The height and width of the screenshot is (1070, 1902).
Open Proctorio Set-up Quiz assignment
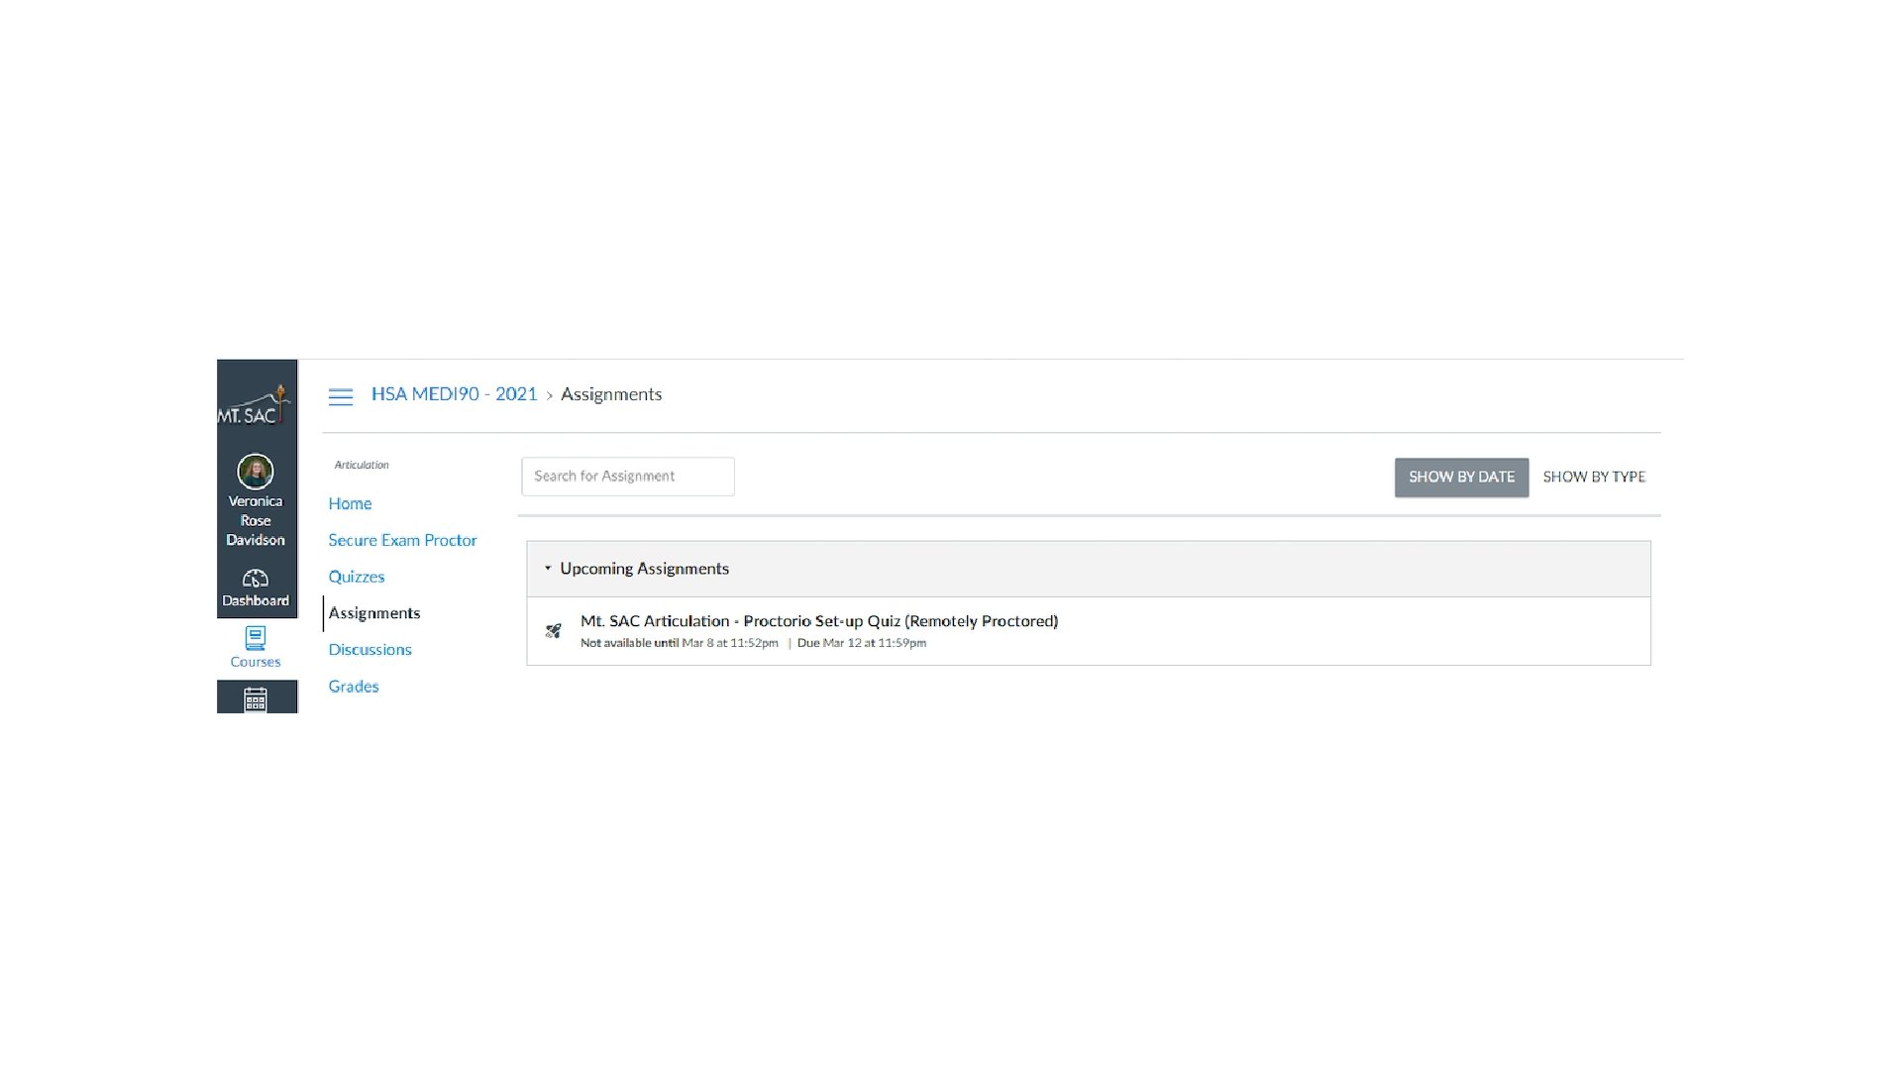(818, 621)
